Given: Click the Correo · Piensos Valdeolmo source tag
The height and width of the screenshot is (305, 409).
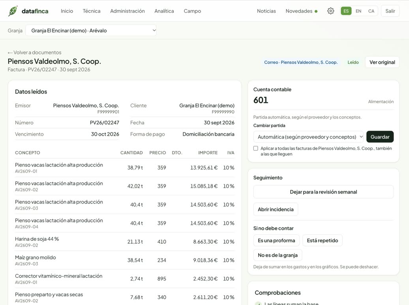Looking at the screenshot, I should tap(301, 62).
